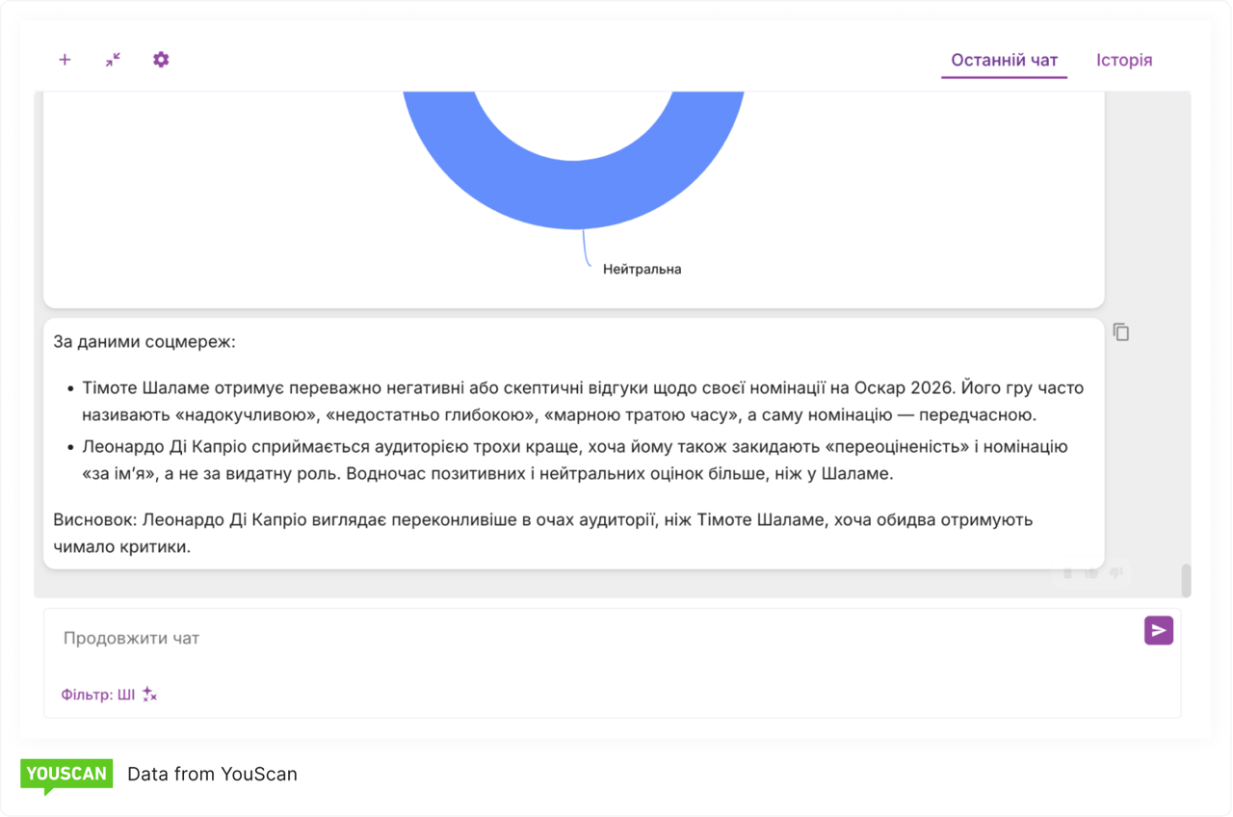Click the green YouScan logo

pyautogui.click(x=66, y=775)
